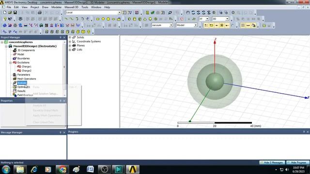Open the Draw menu
310x174 pixels.
coord(45,7)
